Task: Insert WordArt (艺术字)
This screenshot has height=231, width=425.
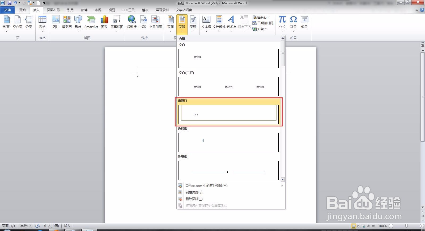Action: click(x=232, y=23)
